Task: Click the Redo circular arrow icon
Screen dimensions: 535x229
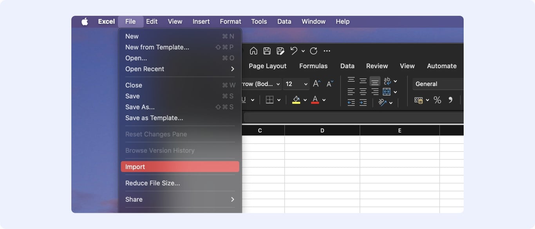Action: click(x=313, y=51)
